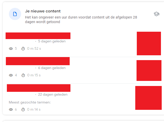This screenshot has height=122, width=164.
Task: Click the views eye icon showing 5
Action: (11, 49)
